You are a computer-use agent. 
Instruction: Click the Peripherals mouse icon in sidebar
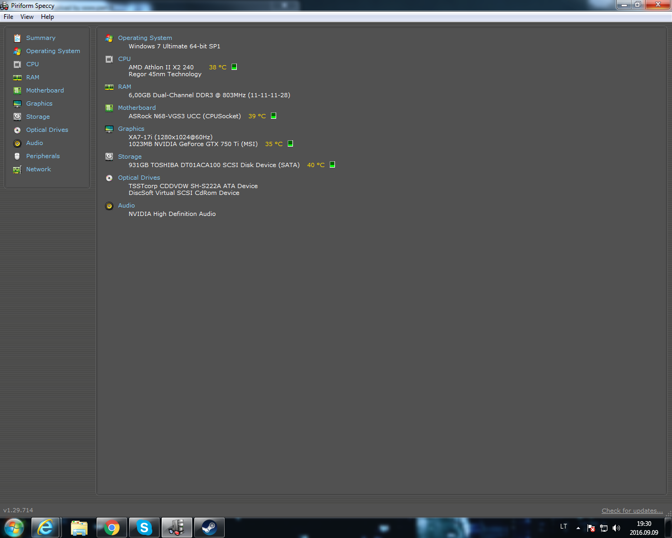click(x=17, y=156)
